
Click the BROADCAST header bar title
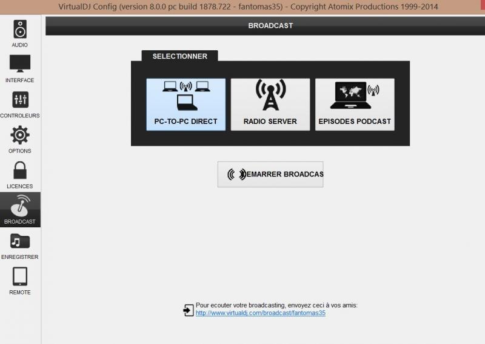(x=270, y=25)
